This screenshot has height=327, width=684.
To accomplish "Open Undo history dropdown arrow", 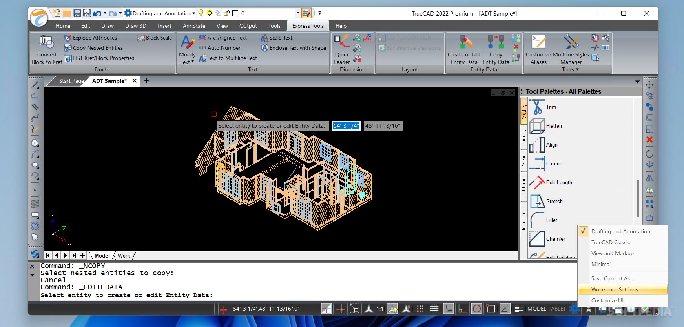I will coord(105,13).
